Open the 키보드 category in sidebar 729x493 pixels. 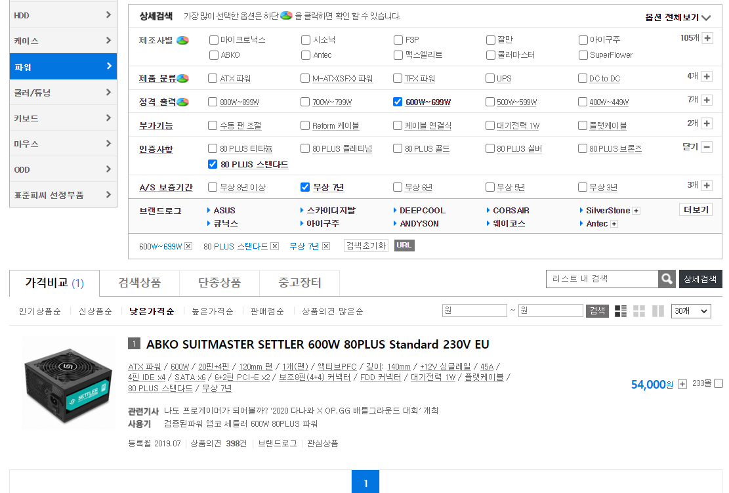63,118
